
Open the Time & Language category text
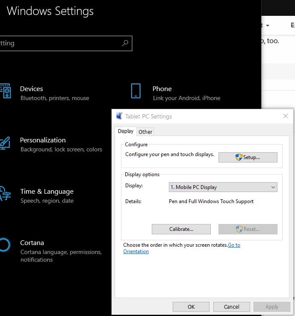click(47, 192)
